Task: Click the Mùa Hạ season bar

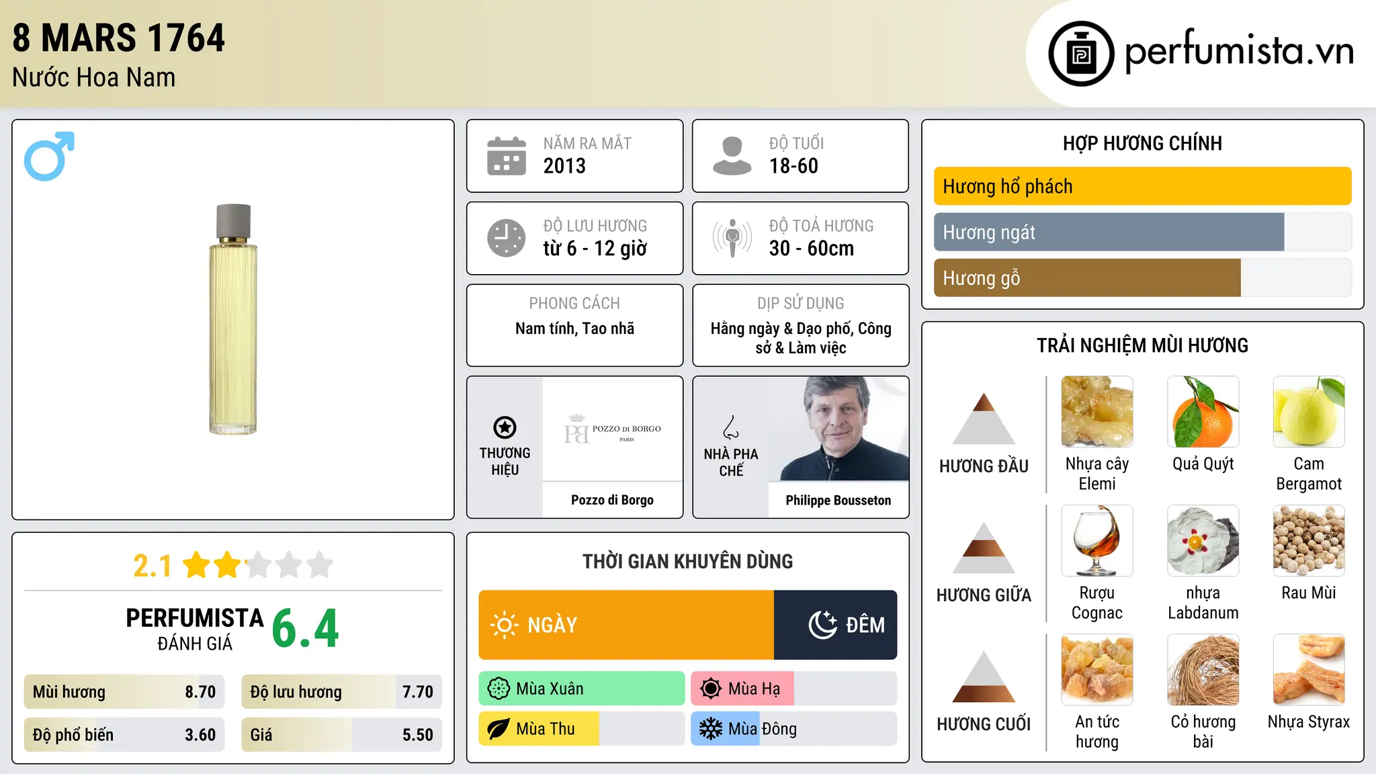Action: pyautogui.click(x=794, y=689)
